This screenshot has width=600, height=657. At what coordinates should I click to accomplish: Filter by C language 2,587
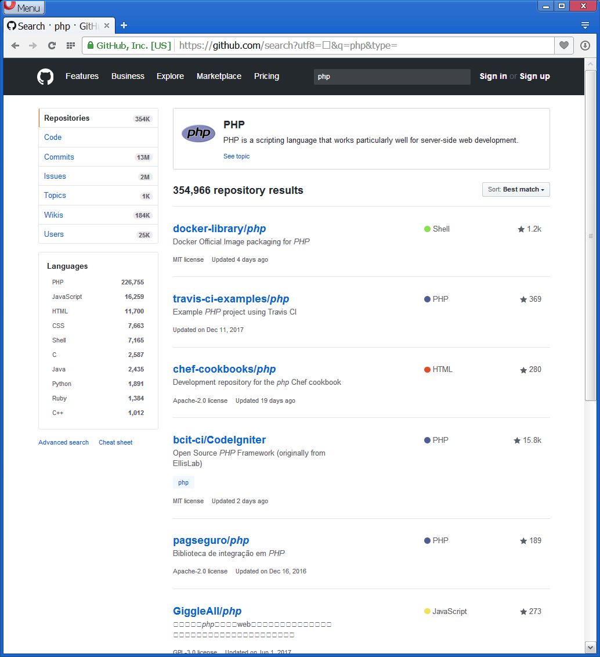pos(98,355)
